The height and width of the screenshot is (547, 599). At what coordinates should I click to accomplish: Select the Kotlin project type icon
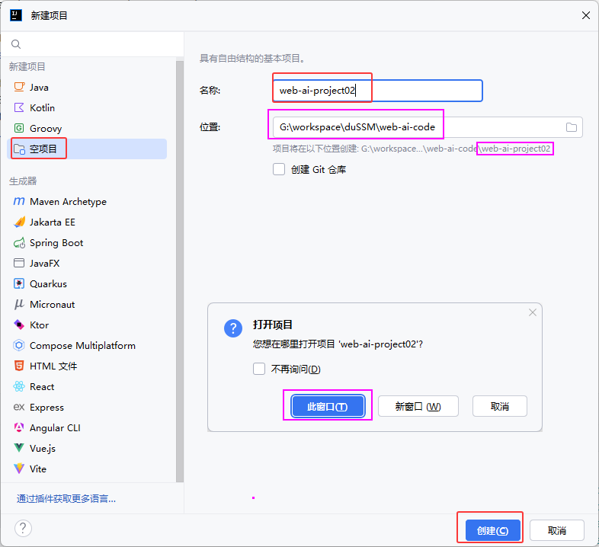19,108
